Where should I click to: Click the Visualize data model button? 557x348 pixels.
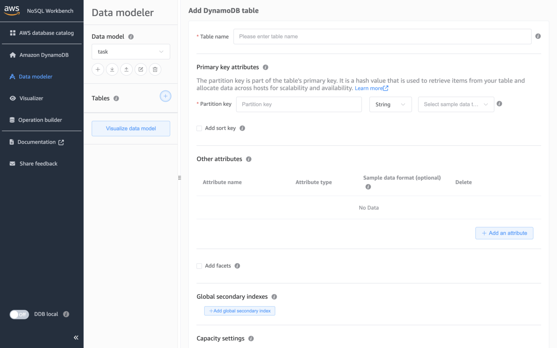[131, 128]
